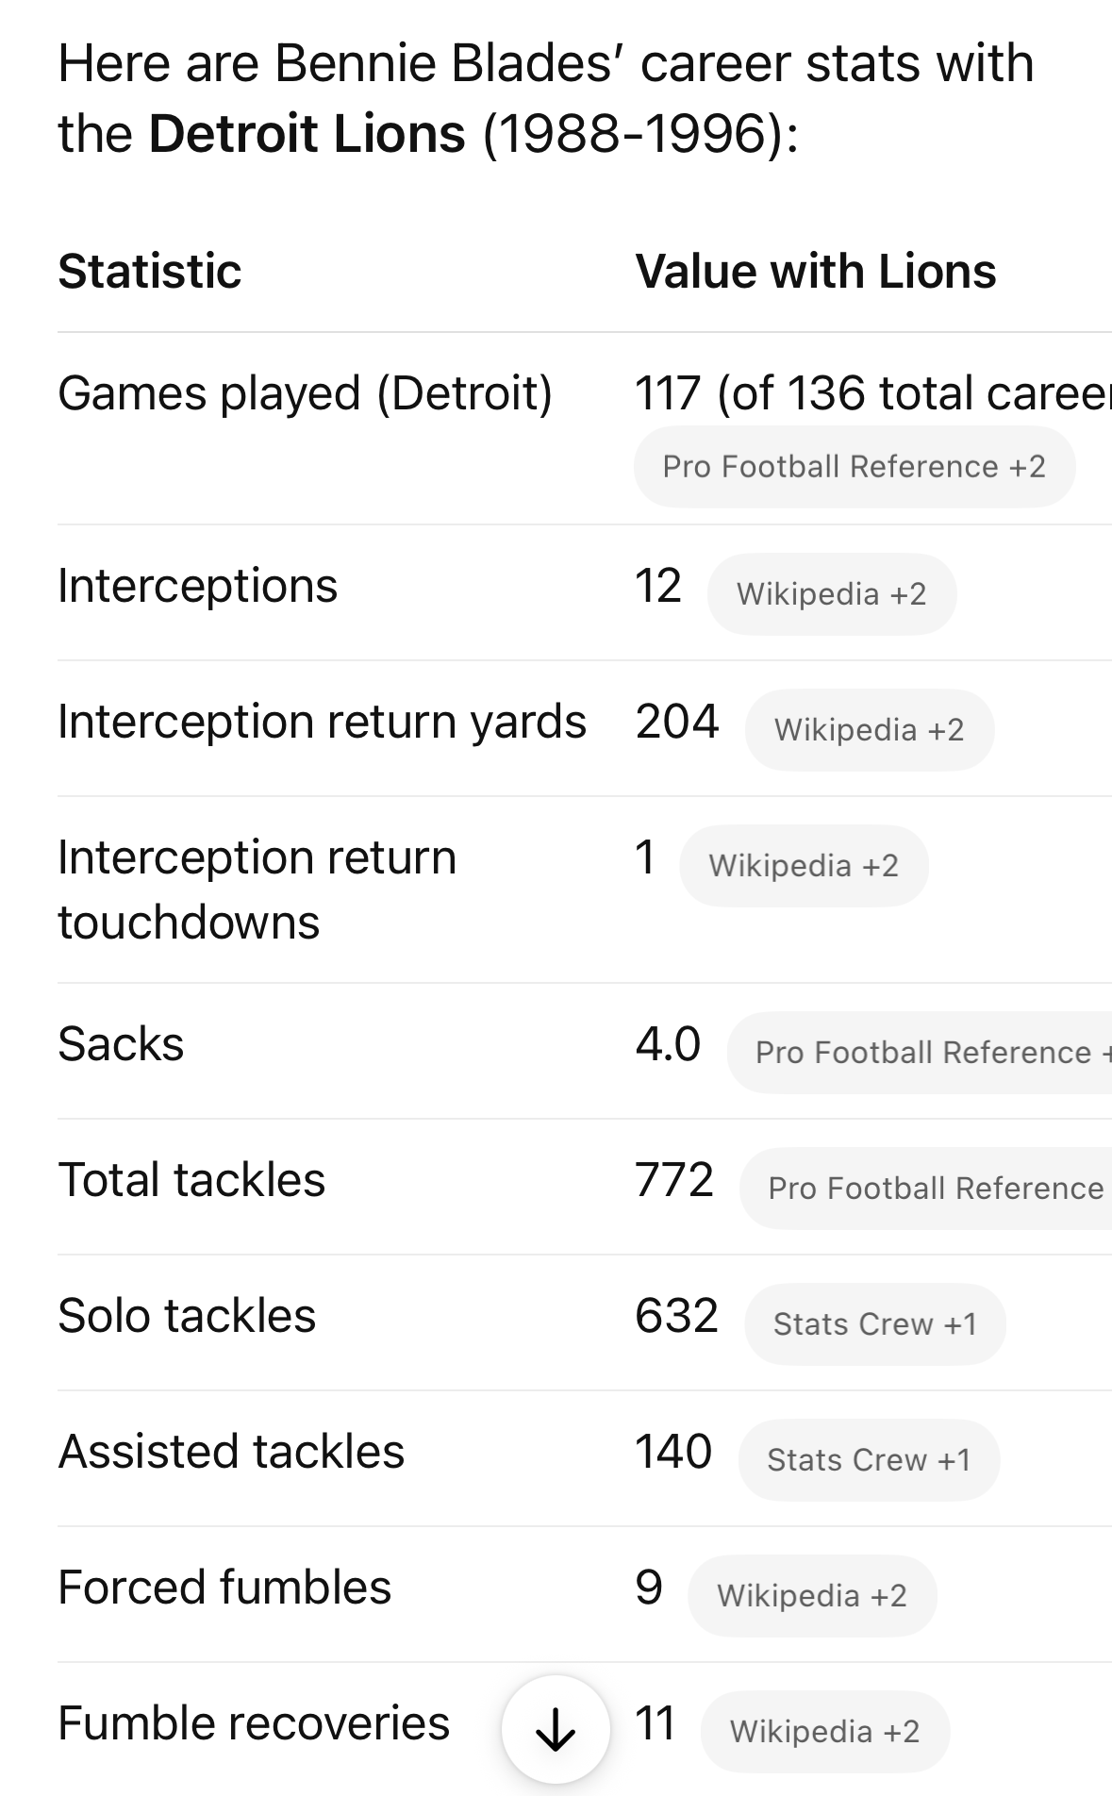This screenshot has width=1112, height=1796.
Task: Open Pro Football Reference source beside Sacks
Action: [922, 1053]
